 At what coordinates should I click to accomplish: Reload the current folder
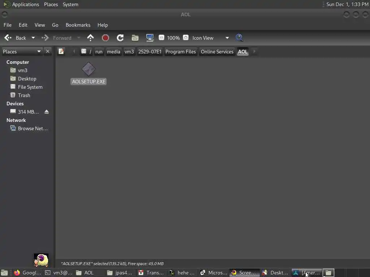(x=120, y=38)
